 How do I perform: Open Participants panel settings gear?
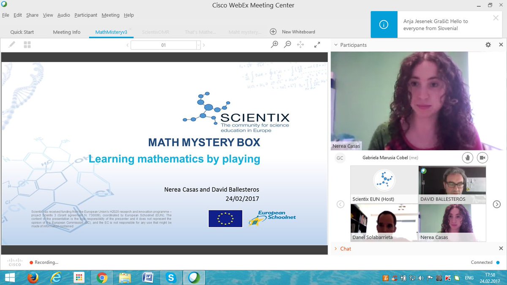(x=488, y=45)
